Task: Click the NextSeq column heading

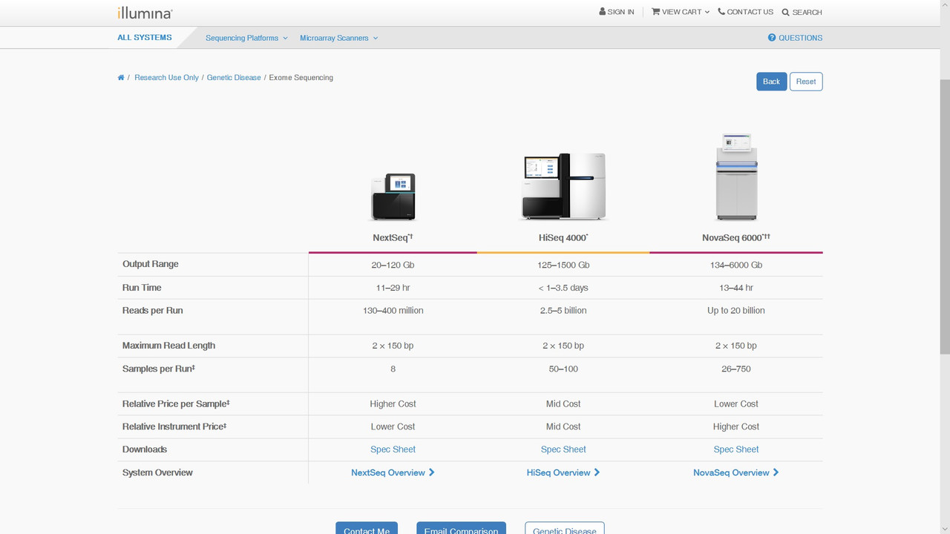Action: (x=393, y=237)
